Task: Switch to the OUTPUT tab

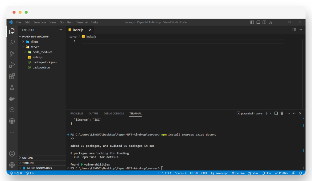Action: pyautogui.click(x=93, y=114)
